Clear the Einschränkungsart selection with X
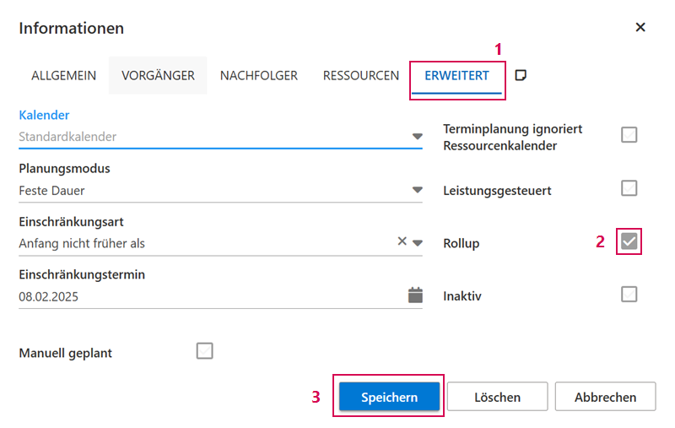Viewport: 675px width, 428px height. [402, 241]
